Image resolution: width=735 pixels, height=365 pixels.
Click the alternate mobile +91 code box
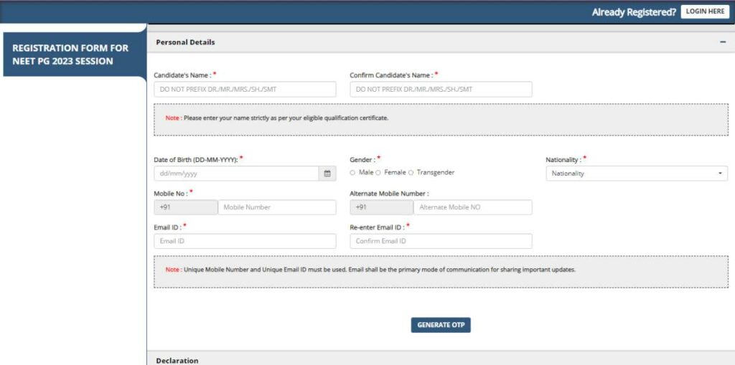pyautogui.click(x=381, y=207)
